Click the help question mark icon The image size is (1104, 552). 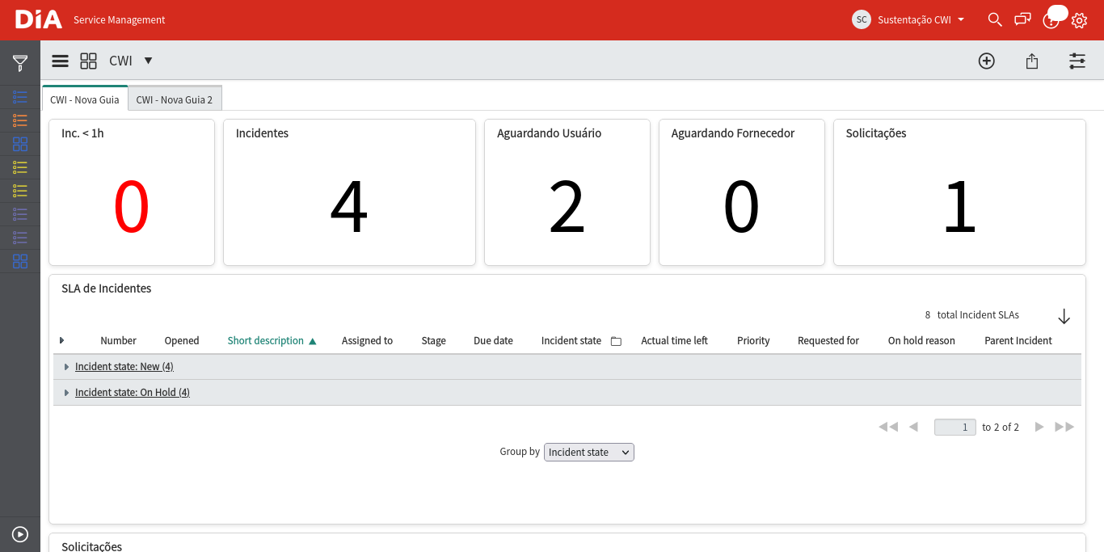(x=1051, y=20)
